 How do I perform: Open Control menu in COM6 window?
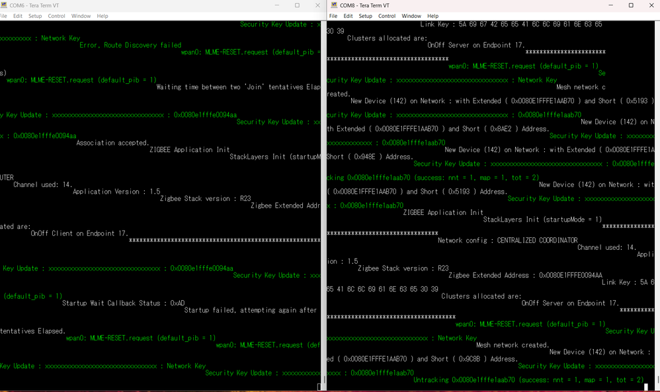[56, 16]
